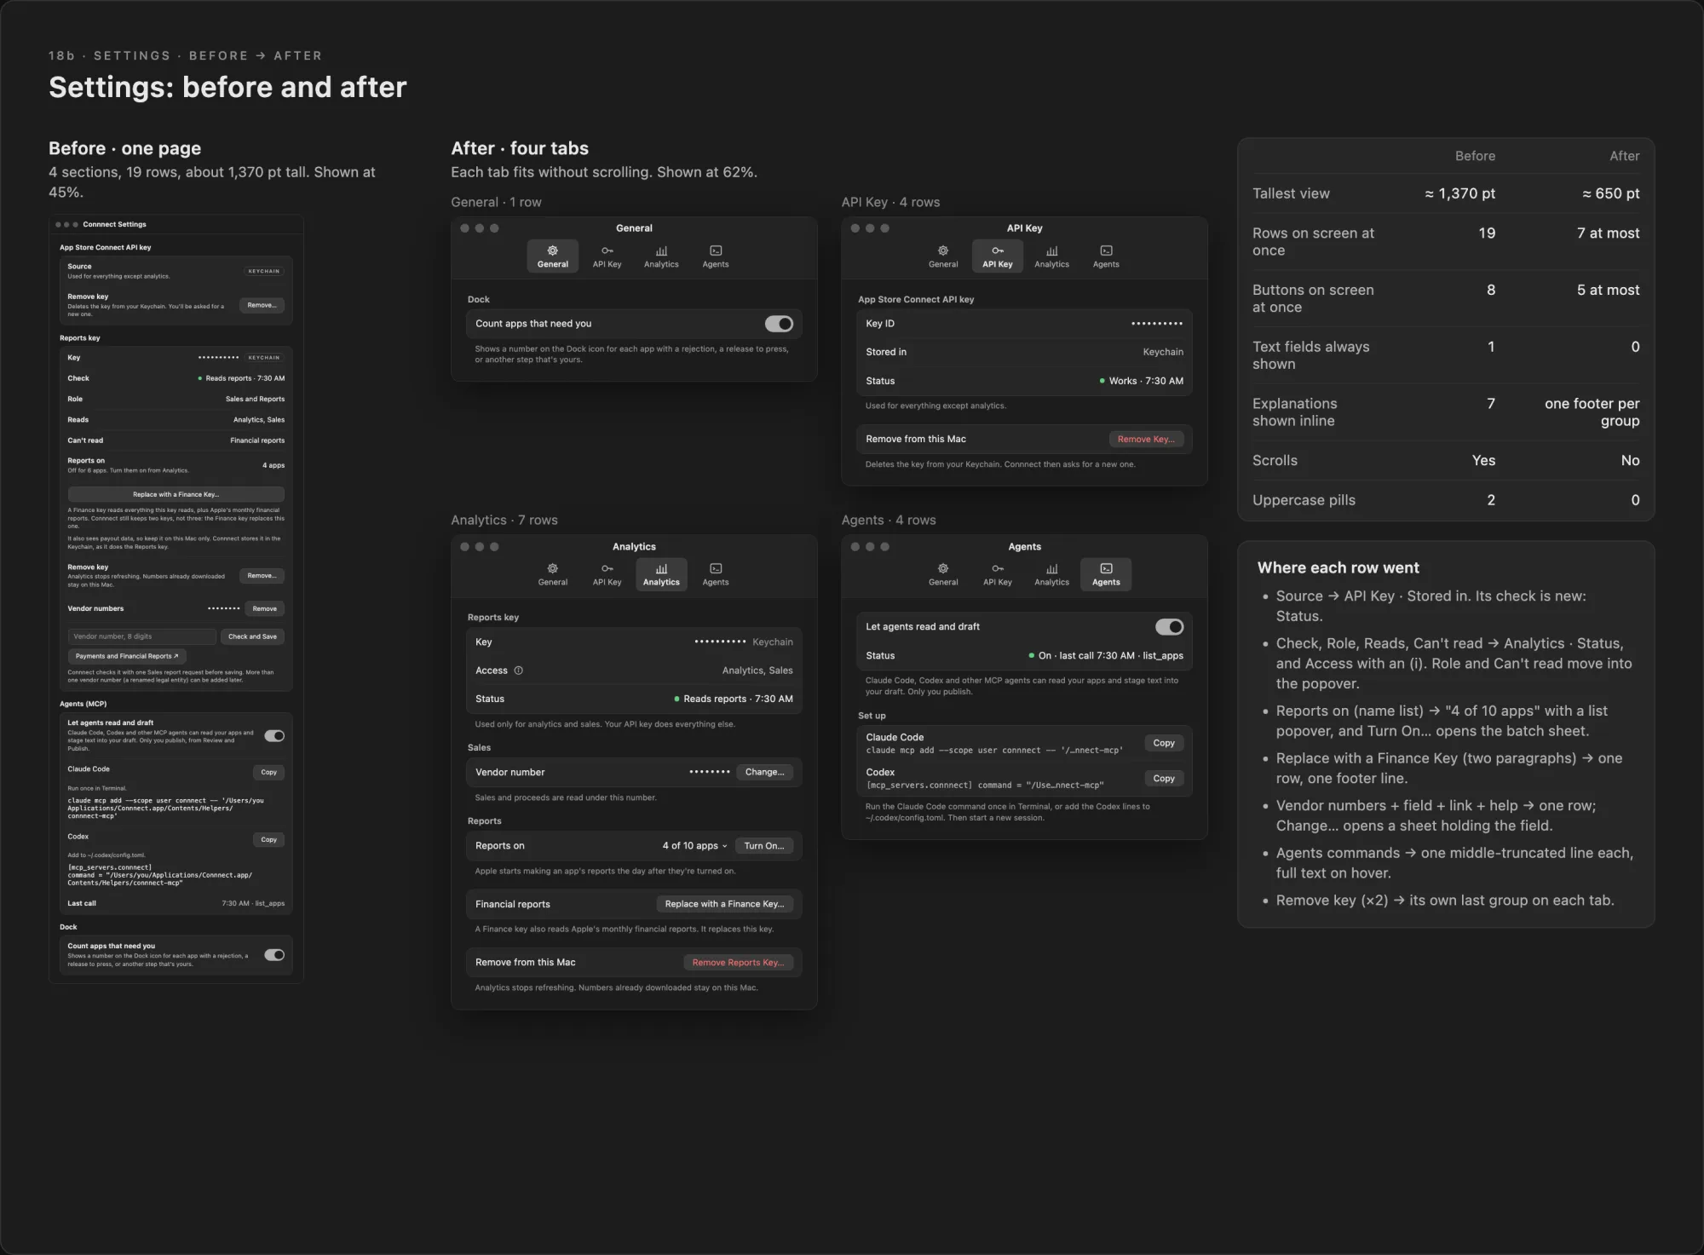The height and width of the screenshot is (1255, 1704).
Task: Open the Payments and Financial Reports link
Action: click(127, 656)
